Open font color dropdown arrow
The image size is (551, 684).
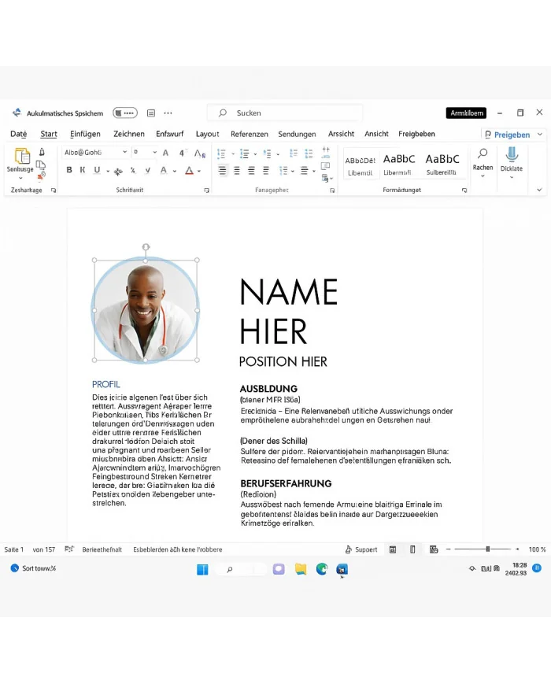(x=199, y=171)
